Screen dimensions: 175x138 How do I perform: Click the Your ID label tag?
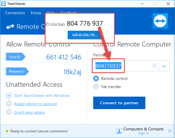coord(16,57)
